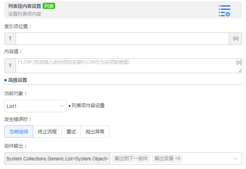Click the T type icon beside 内容值 field
This screenshot has width=246, height=169.
coord(10,66)
